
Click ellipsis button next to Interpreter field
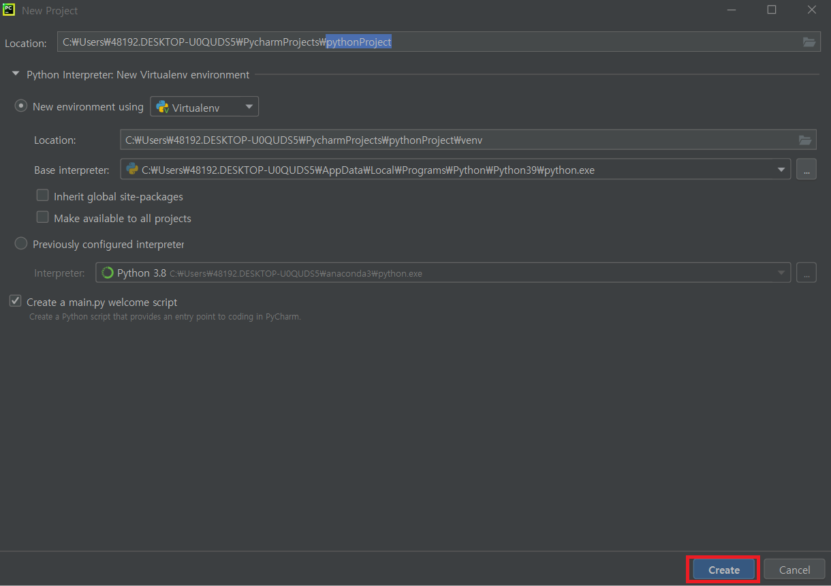point(806,273)
